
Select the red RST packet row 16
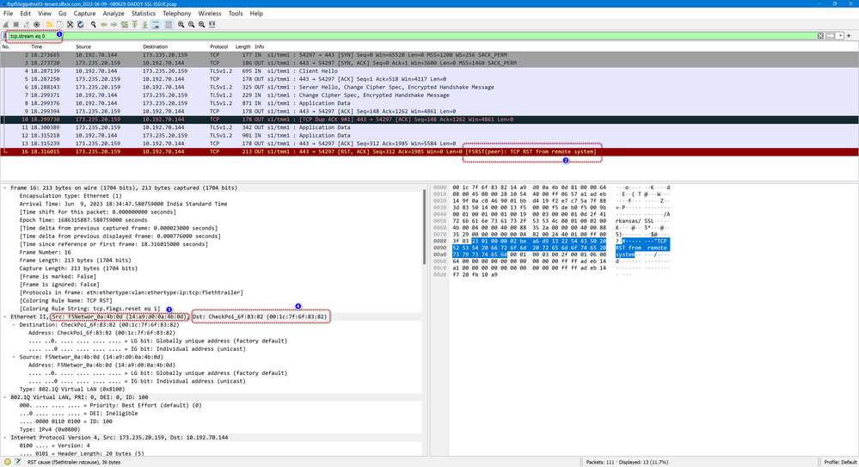(258, 151)
